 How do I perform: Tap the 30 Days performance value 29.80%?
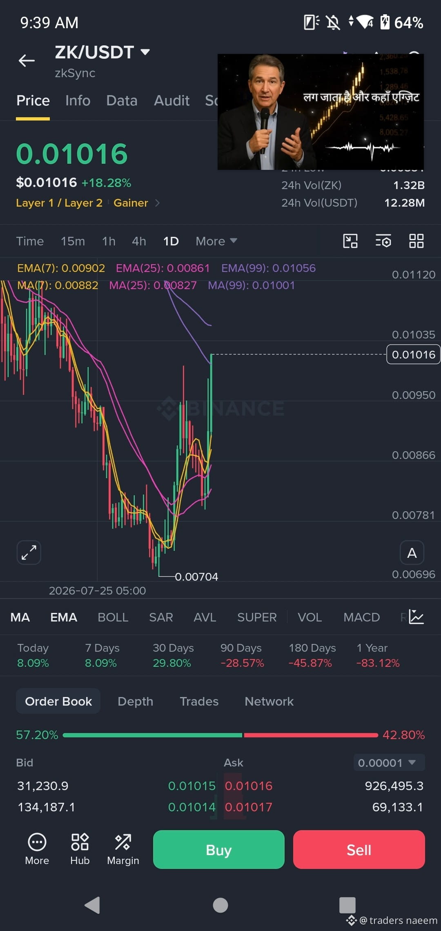point(172,663)
